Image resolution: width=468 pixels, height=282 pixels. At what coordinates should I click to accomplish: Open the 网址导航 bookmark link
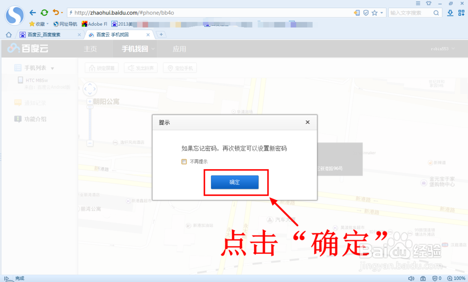click(64, 23)
